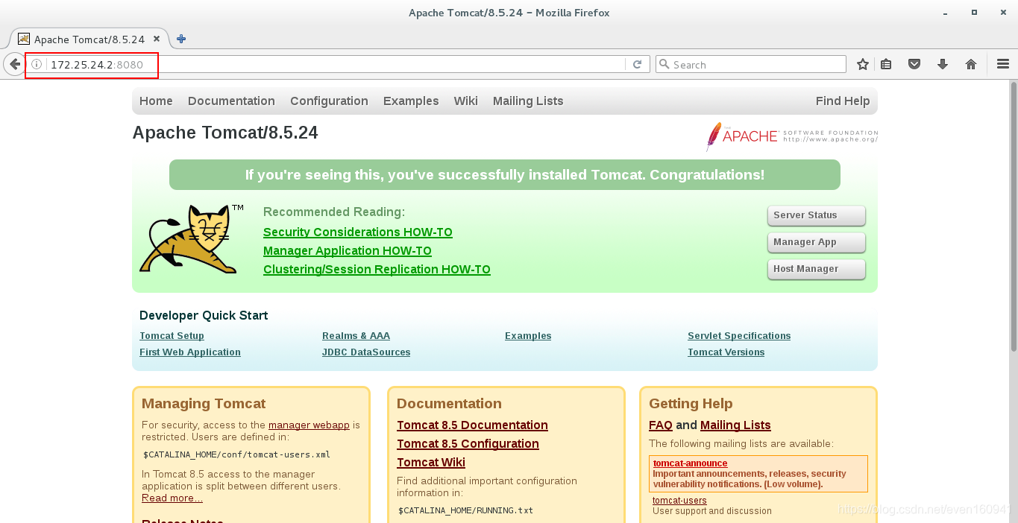This screenshot has width=1018, height=523.
Task: Click $CATALINA_HOME/conf/tomcat-users.xml path text
Action: tap(236, 454)
